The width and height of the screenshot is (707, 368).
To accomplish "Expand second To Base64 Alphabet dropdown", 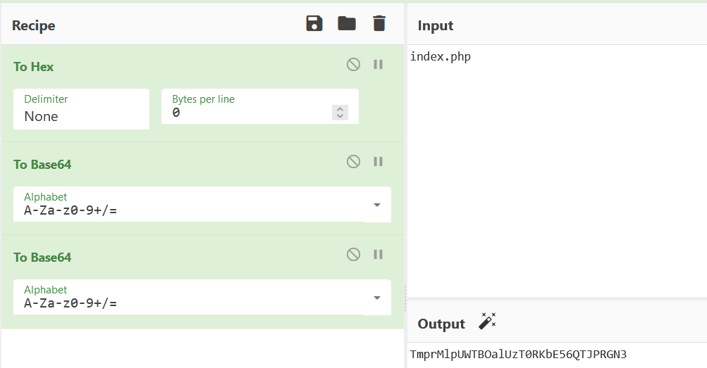I will 376,298.
